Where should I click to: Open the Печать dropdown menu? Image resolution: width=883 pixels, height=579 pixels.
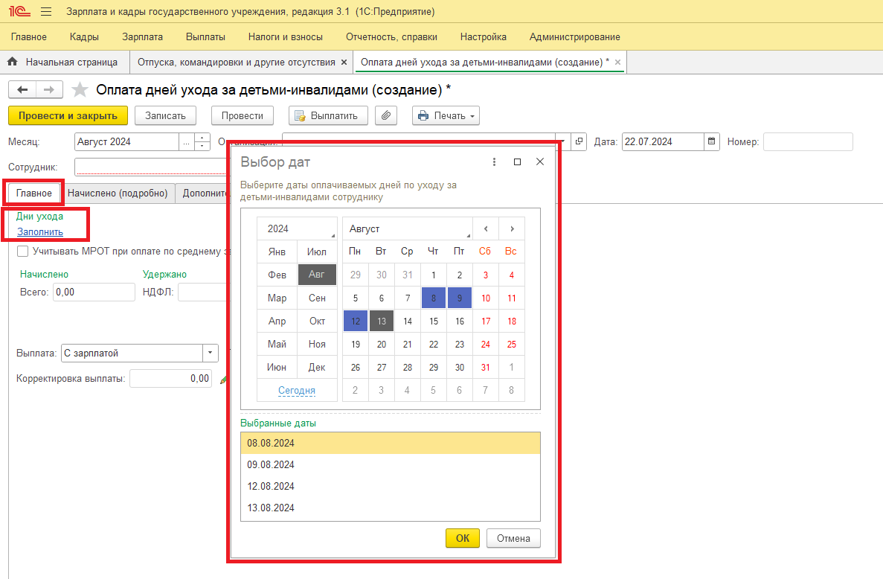tap(446, 115)
